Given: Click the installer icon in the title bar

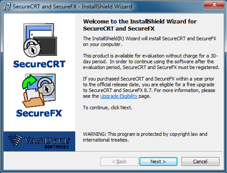Looking at the screenshot, I should click(x=7, y=7).
